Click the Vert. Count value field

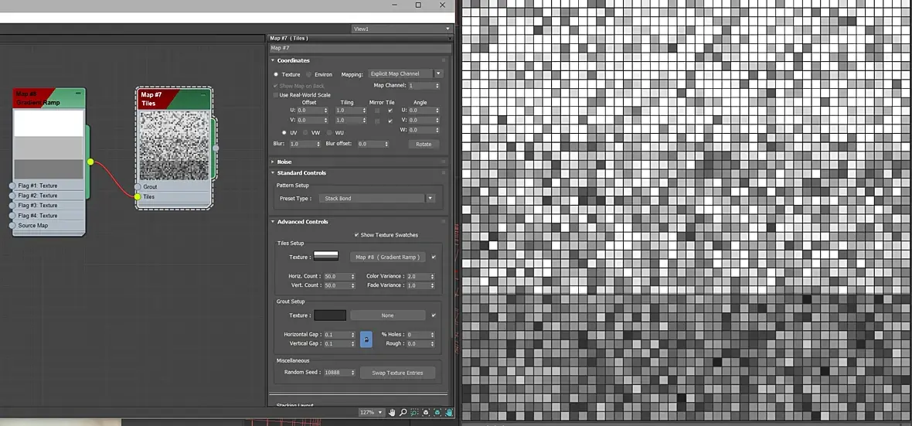pos(336,286)
